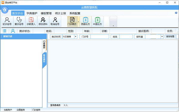The image size is (179, 112).
Task: Click the 查询患者数 0人 value
Action: coord(66,105)
